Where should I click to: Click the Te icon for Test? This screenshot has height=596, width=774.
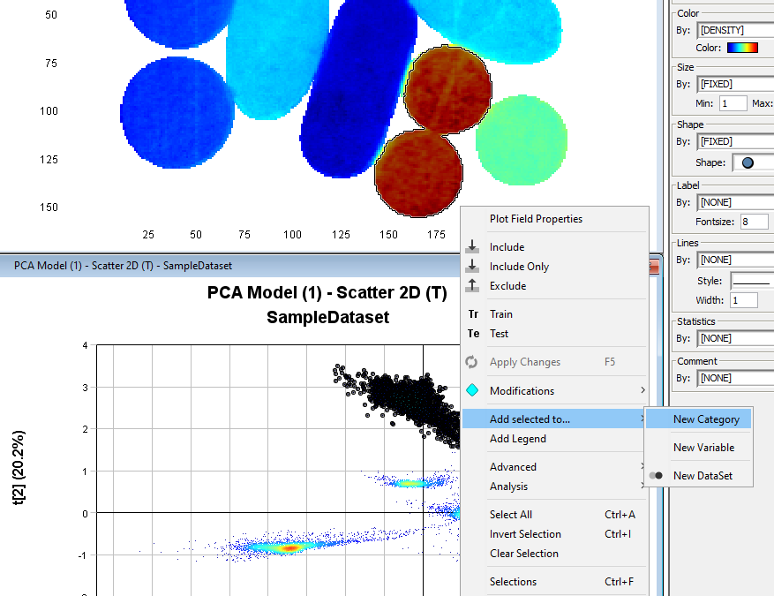click(x=473, y=334)
